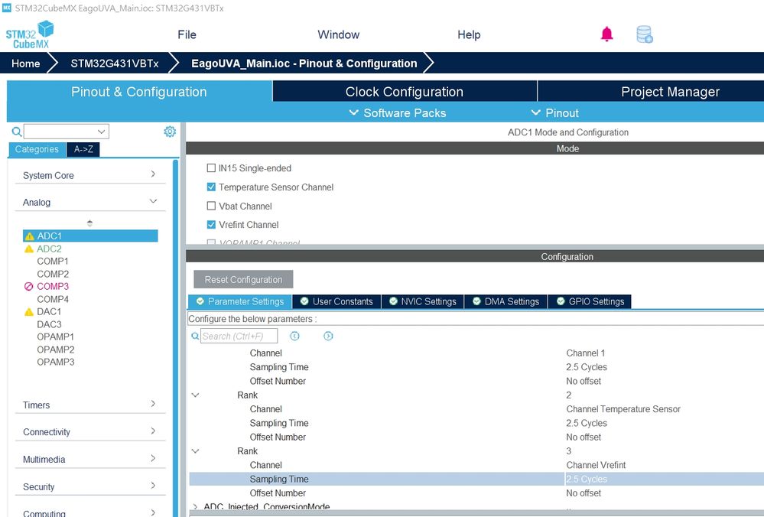Viewport: 764px width, 517px height.
Task: Uncheck Temperature Sensor Channel
Action: [x=211, y=187]
